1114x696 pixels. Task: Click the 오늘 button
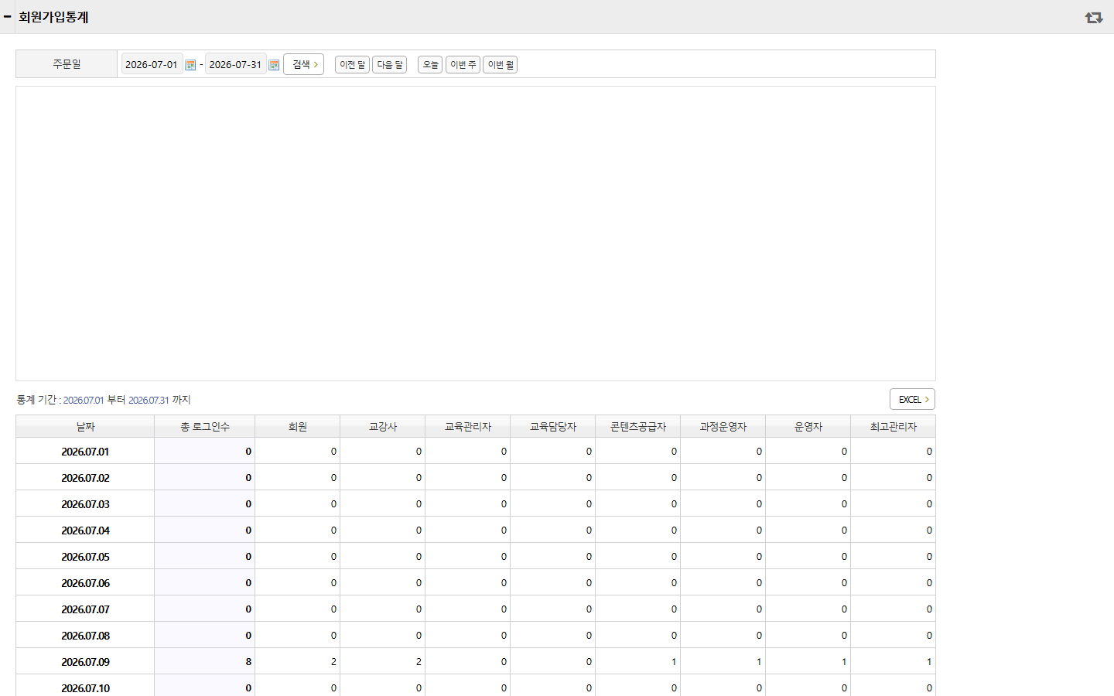pos(430,65)
